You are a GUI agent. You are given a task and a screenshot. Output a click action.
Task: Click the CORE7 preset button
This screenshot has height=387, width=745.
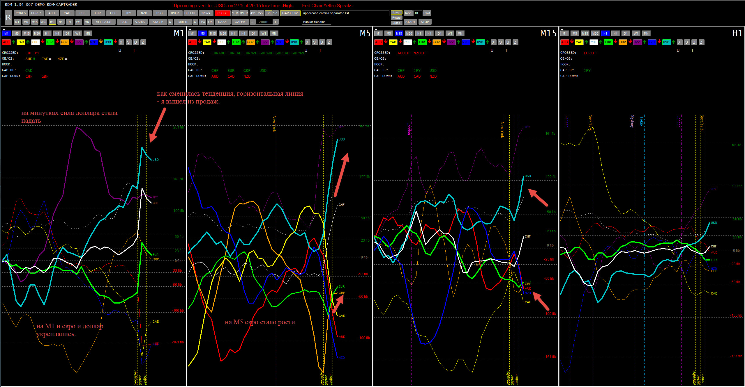[36, 13]
